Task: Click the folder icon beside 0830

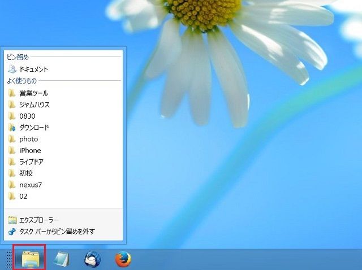Action: [x=12, y=116]
